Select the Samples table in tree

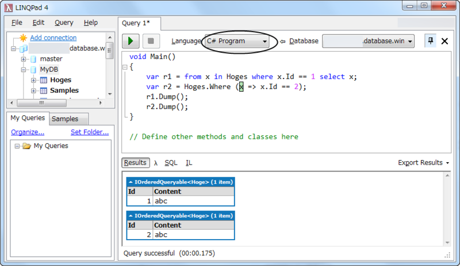coord(64,91)
